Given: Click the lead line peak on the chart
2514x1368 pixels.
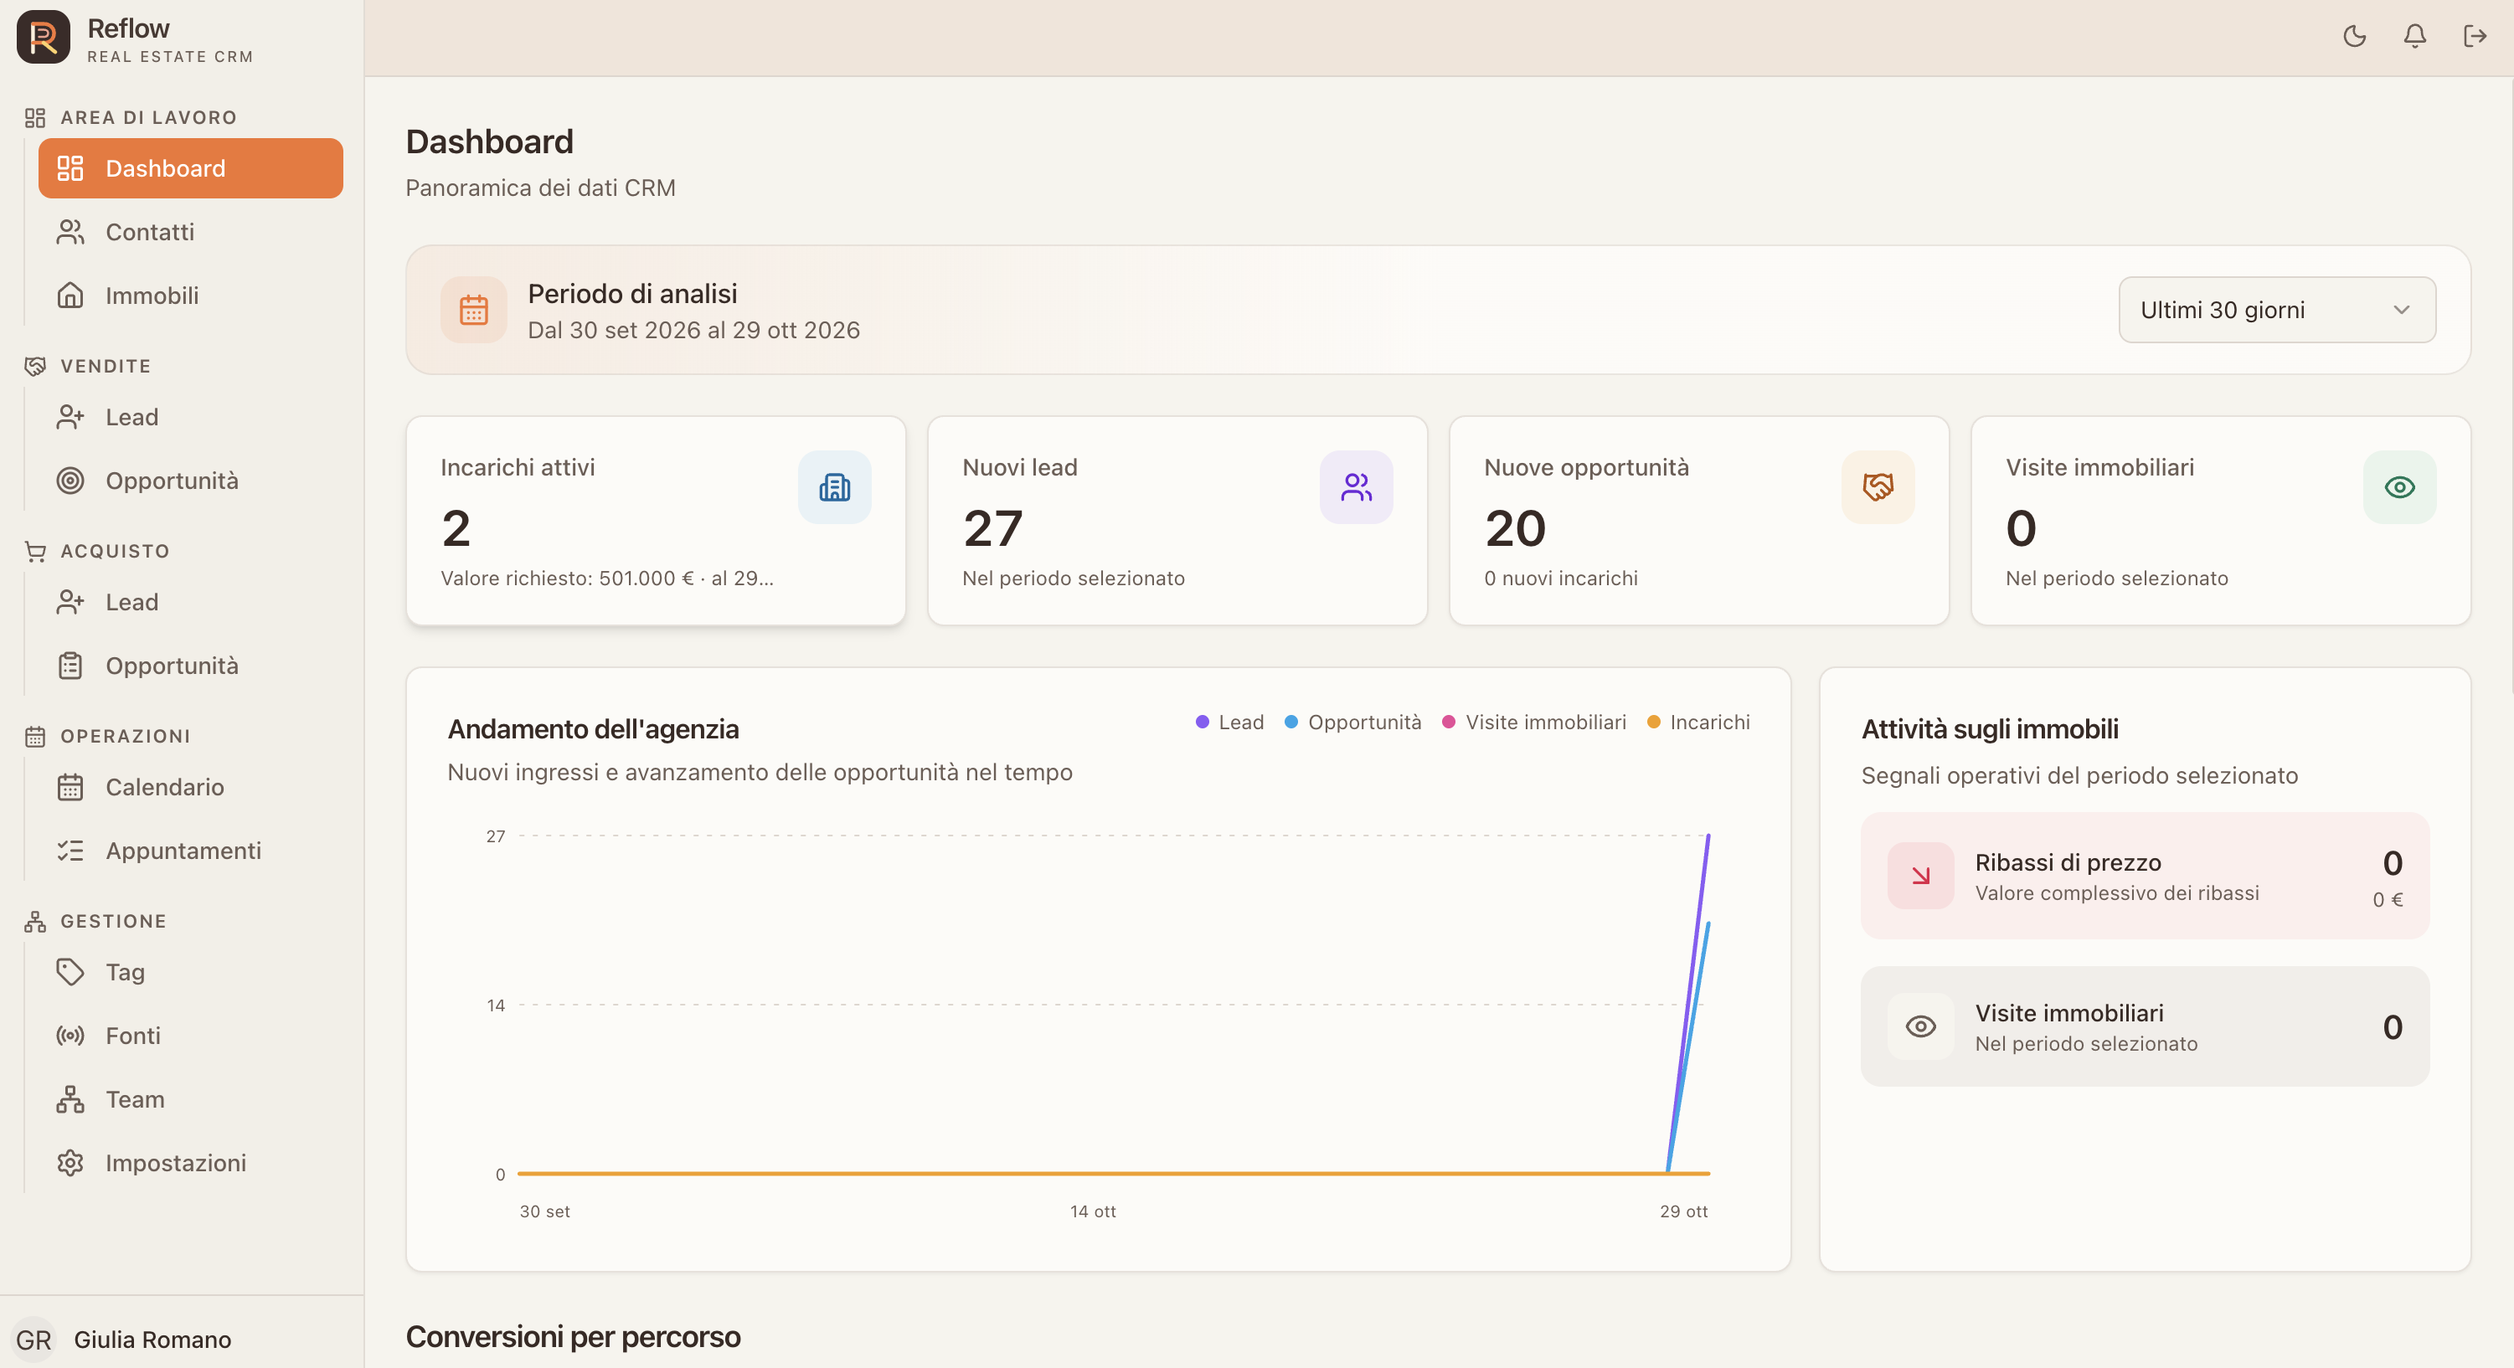Looking at the screenshot, I should click(1708, 836).
